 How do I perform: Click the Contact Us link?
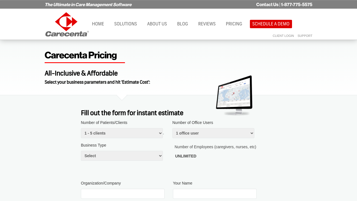click(267, 4)
